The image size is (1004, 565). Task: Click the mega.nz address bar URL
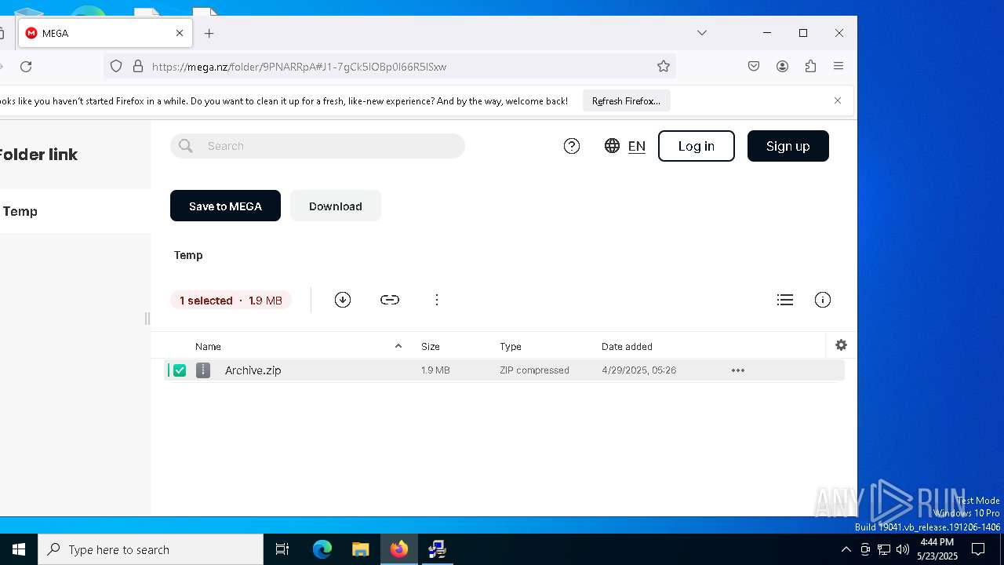click(x=299, y=67)
